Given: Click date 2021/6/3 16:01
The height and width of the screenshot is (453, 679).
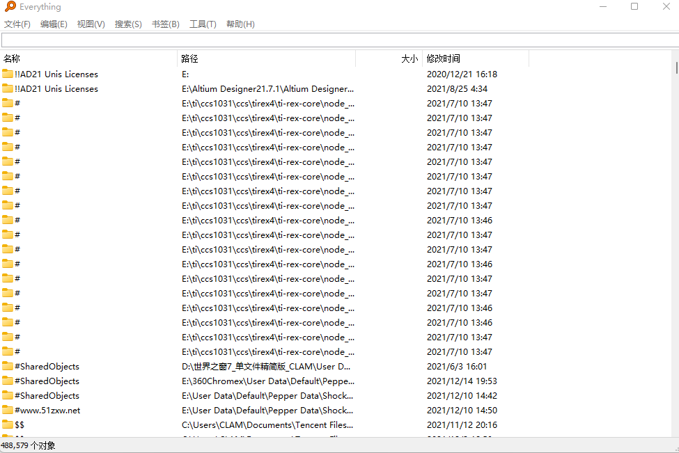Looking at the screenshot, I should [457, 367].
